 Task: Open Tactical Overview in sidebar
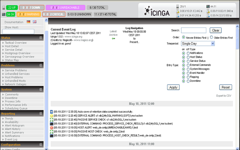tap(16, 43)
